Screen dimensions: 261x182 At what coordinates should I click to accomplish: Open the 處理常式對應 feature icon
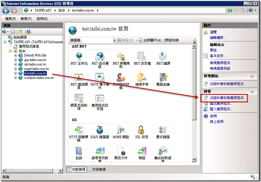pos(100,154)
